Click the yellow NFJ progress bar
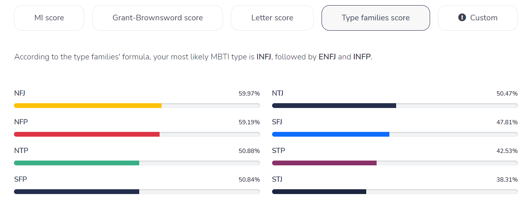The image size is (531, 204). coord(88,106)
